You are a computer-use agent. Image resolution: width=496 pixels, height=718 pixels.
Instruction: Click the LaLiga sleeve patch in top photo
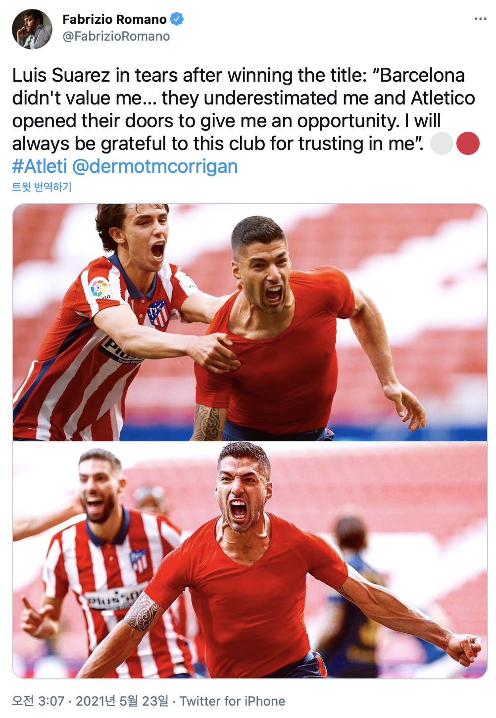pyautogui.click(x=99, y=288)
